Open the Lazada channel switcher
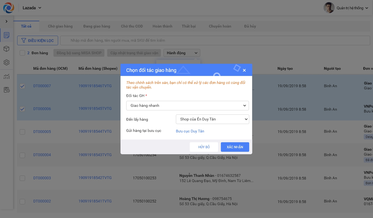Image resolution: width=373 pixels, height=218 pixels. pyautogui.click(x=32, y=8)
